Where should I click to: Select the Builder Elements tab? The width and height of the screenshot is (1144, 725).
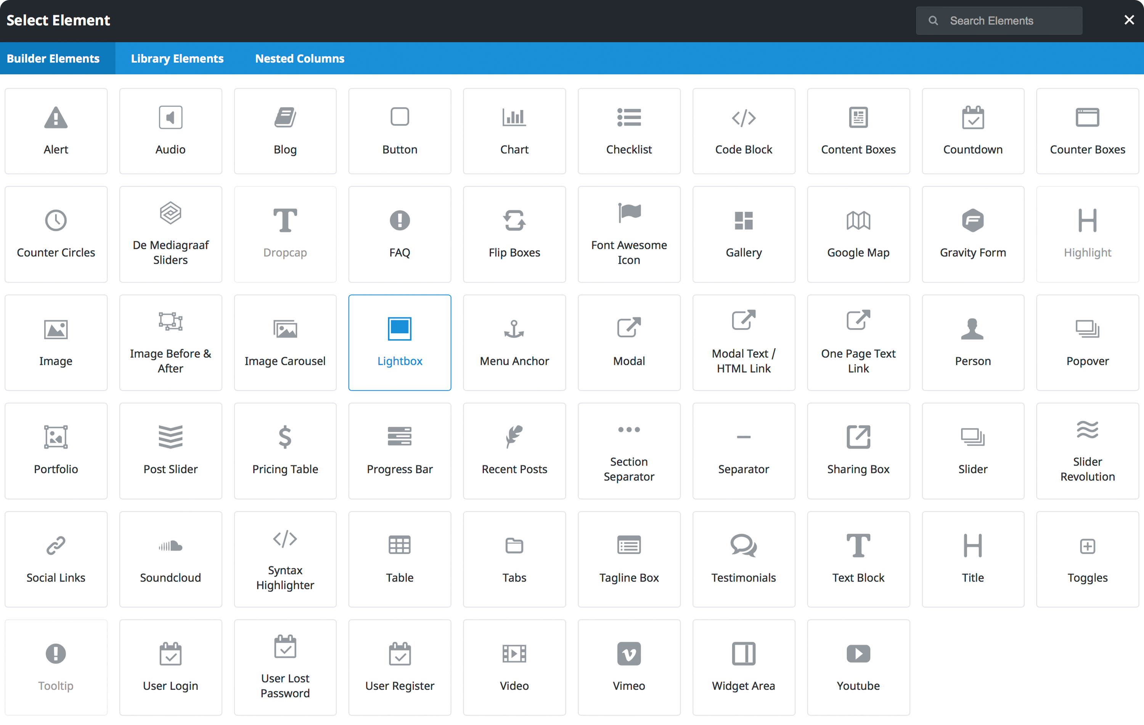pos(53,58)
